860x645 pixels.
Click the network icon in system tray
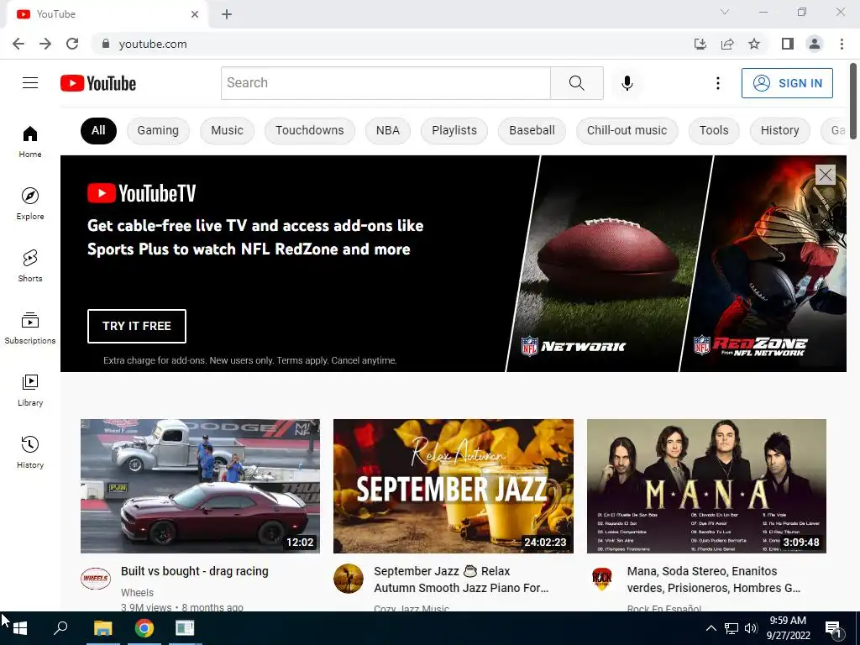pos(732,628)
